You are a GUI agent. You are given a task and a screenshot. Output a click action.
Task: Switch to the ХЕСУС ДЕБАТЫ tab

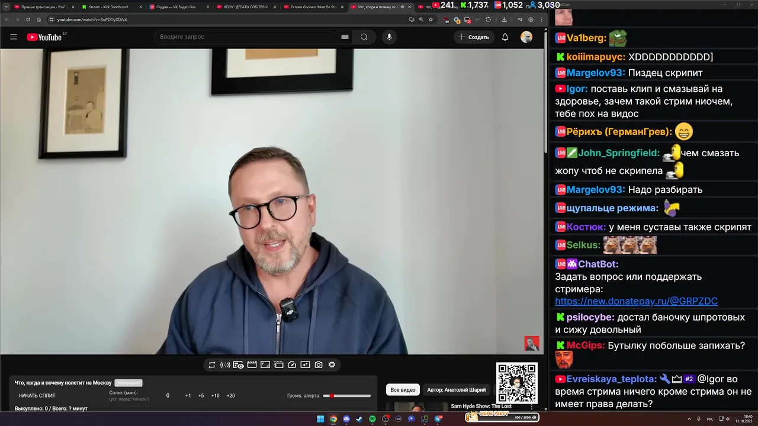point(245,7)
